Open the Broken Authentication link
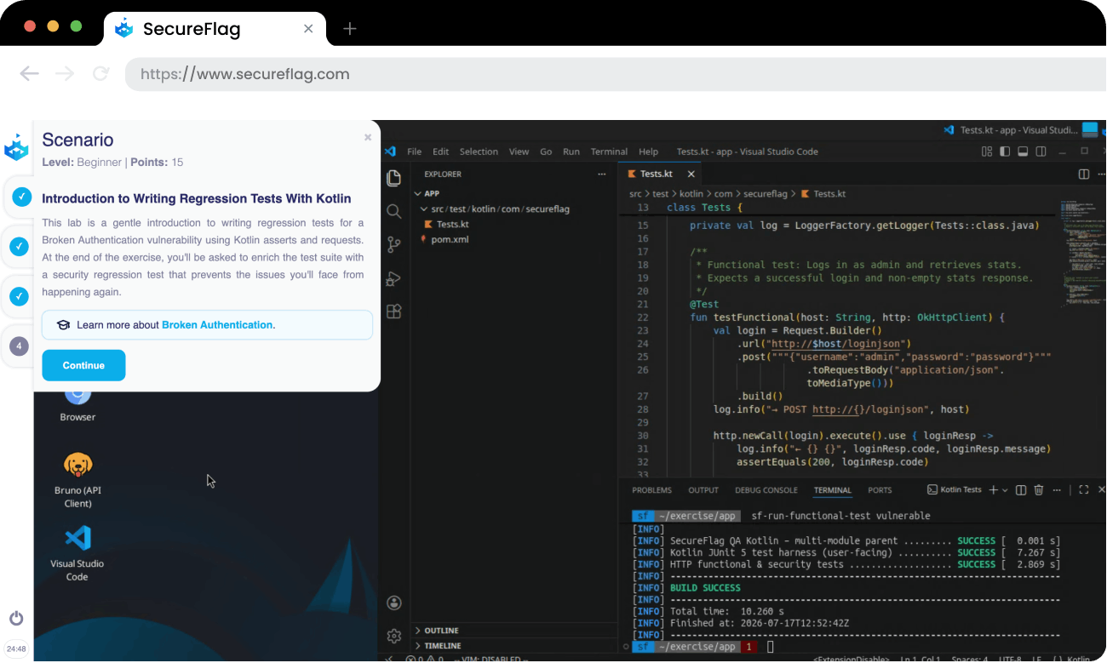The height and width of the screenshot is (663, 1107). pyautogui.click(x=217, y=325)
